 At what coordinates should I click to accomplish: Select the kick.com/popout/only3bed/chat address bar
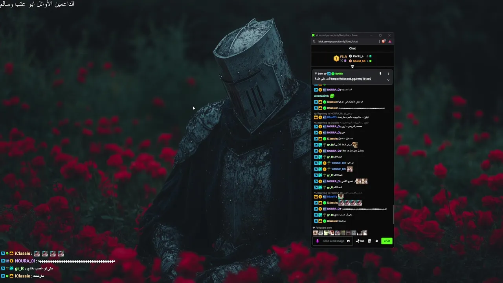tap(338, 41)
